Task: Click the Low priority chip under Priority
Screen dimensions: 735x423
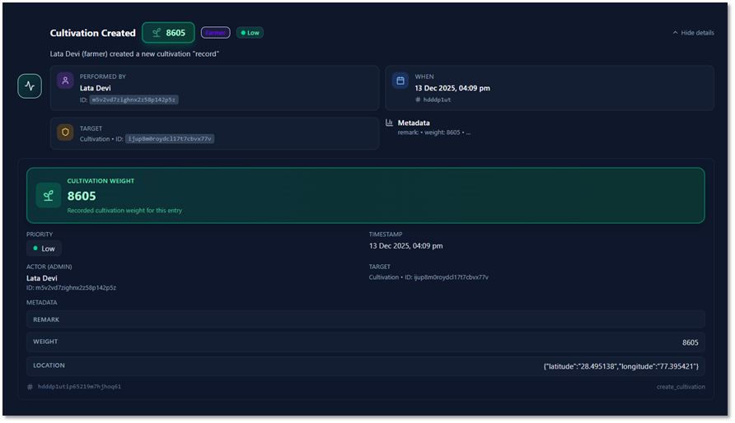Action: 44,248
